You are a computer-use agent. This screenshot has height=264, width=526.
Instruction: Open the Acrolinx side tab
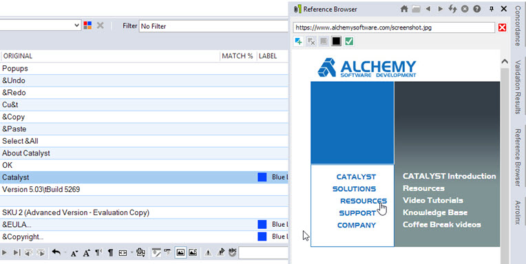click(518, 212)
